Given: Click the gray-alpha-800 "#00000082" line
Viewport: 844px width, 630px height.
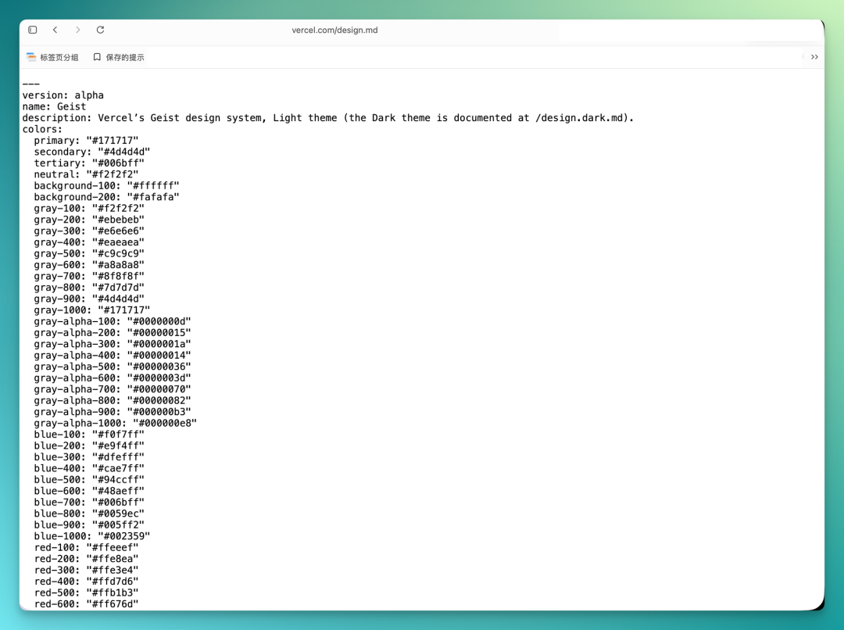Looking at the screenshot, I should pyautogui.click(x=113, y=401).
